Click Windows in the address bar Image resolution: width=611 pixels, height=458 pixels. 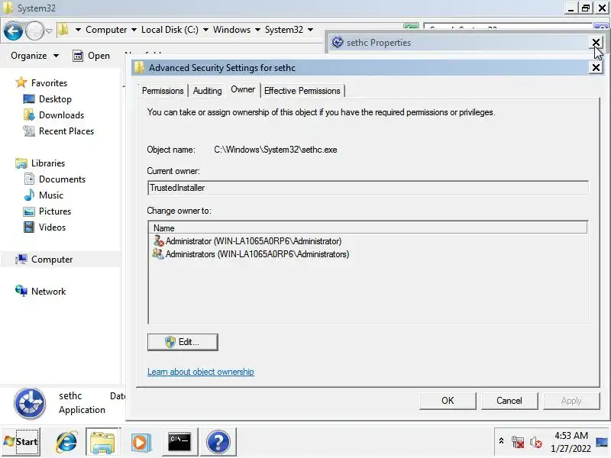(x=232, y=30)
